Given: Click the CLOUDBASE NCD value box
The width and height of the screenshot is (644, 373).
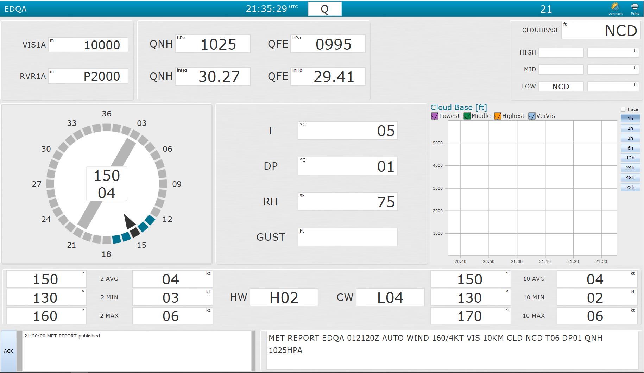Looking at the screenshot, I should point(600,31).
